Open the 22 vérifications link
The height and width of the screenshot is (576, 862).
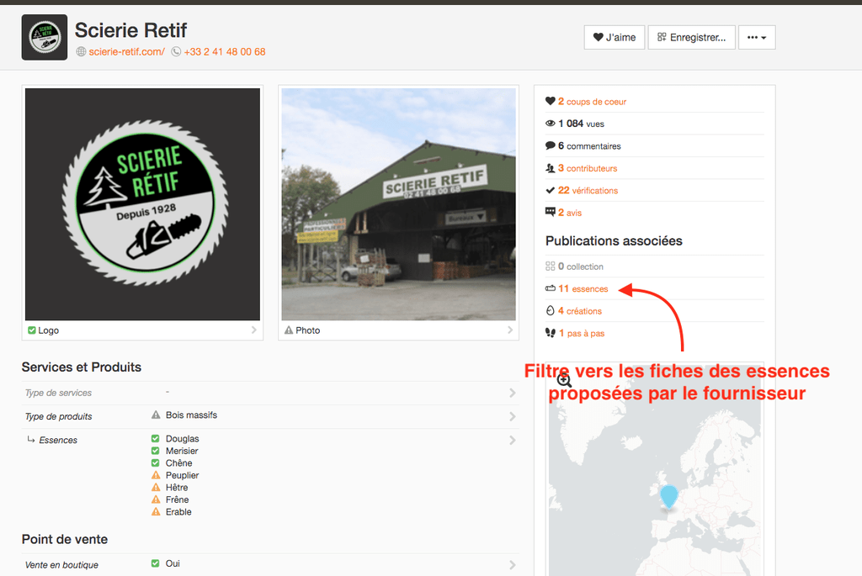588,191
